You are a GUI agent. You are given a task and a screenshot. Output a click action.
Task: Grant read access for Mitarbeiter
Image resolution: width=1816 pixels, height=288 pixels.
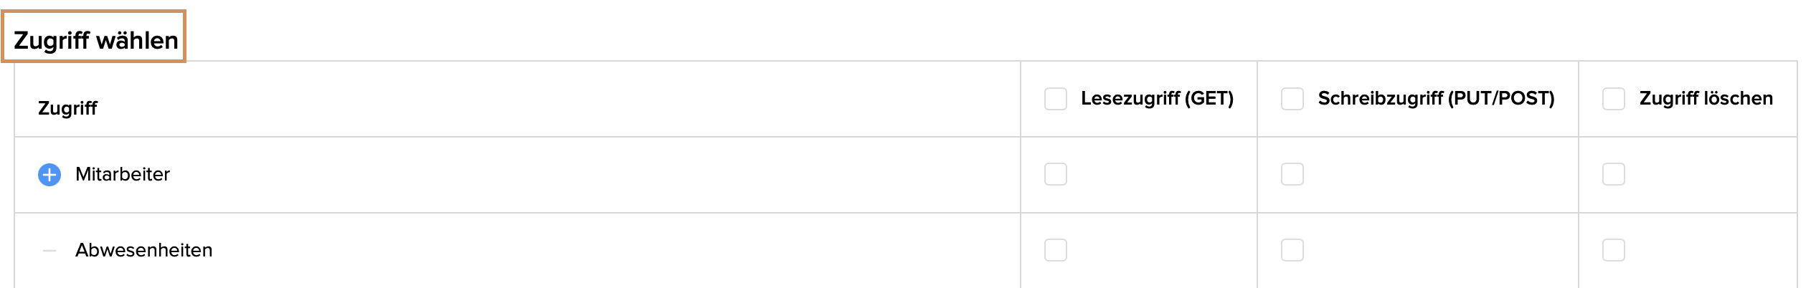pos(1055,174)
